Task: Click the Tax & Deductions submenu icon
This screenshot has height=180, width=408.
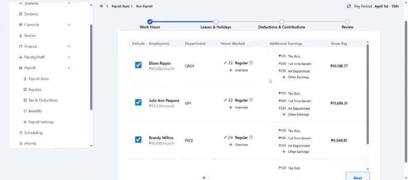Action: (x=25, y=100)
